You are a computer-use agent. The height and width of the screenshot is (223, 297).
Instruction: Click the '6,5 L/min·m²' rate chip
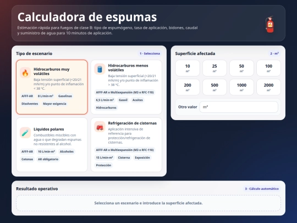105,100
